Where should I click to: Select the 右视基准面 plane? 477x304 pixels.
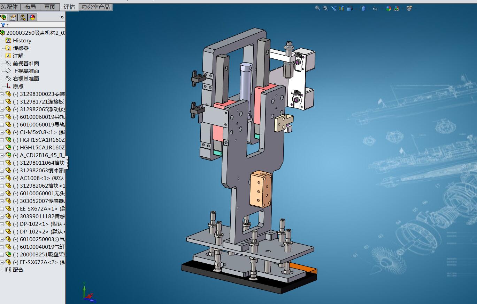(x=22, y=79)
